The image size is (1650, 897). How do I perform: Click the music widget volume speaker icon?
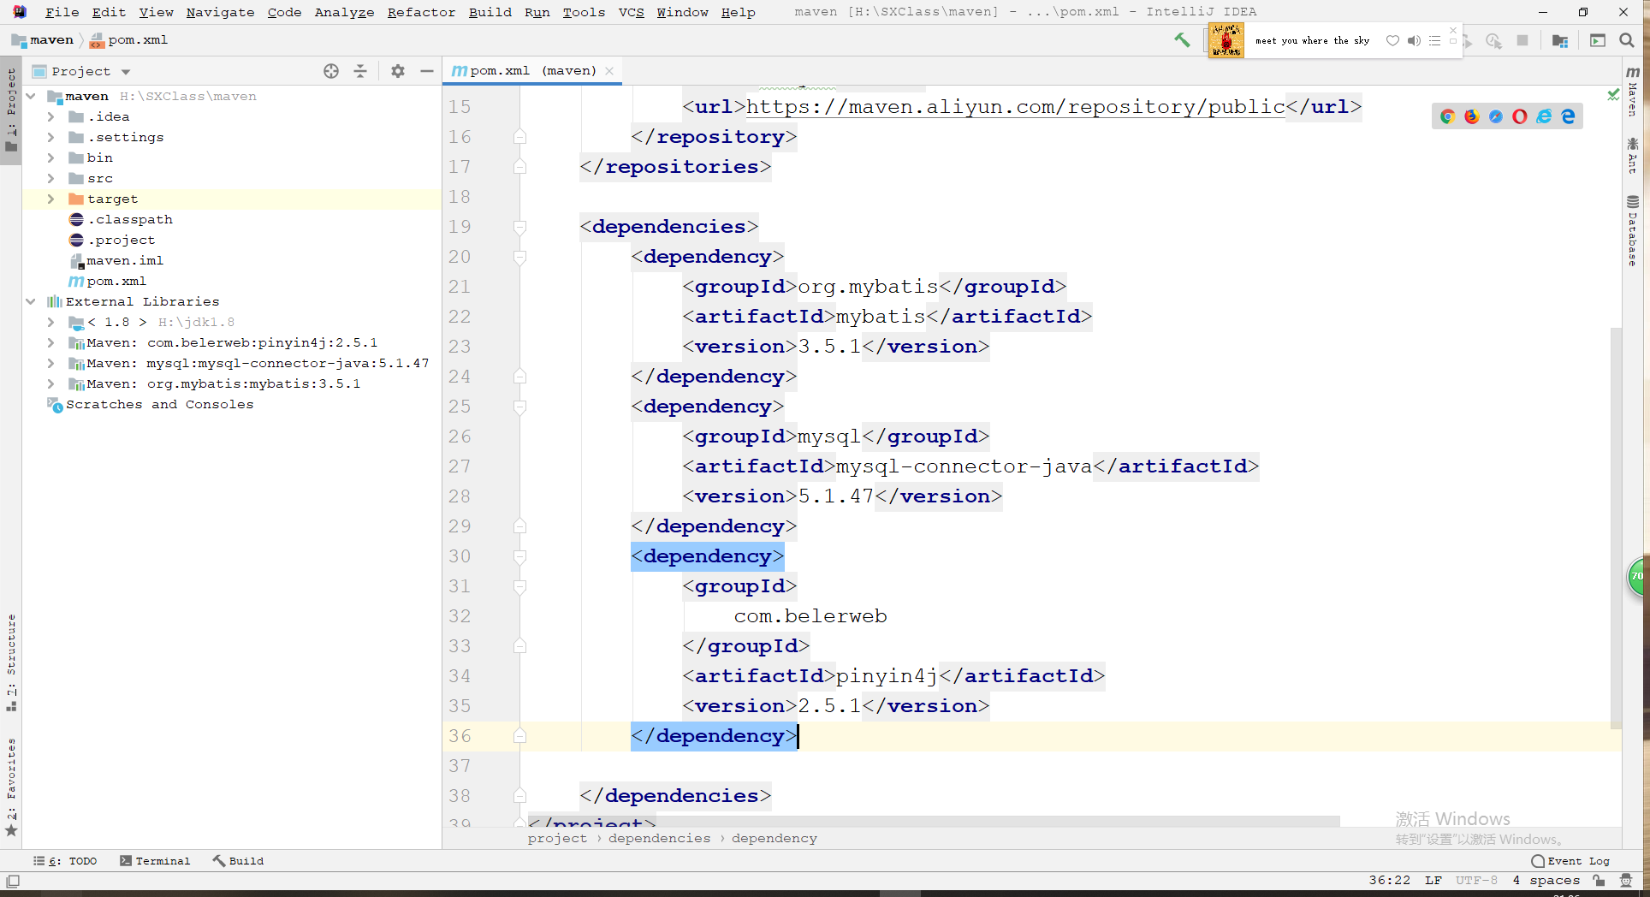[x=1414, y=40]
